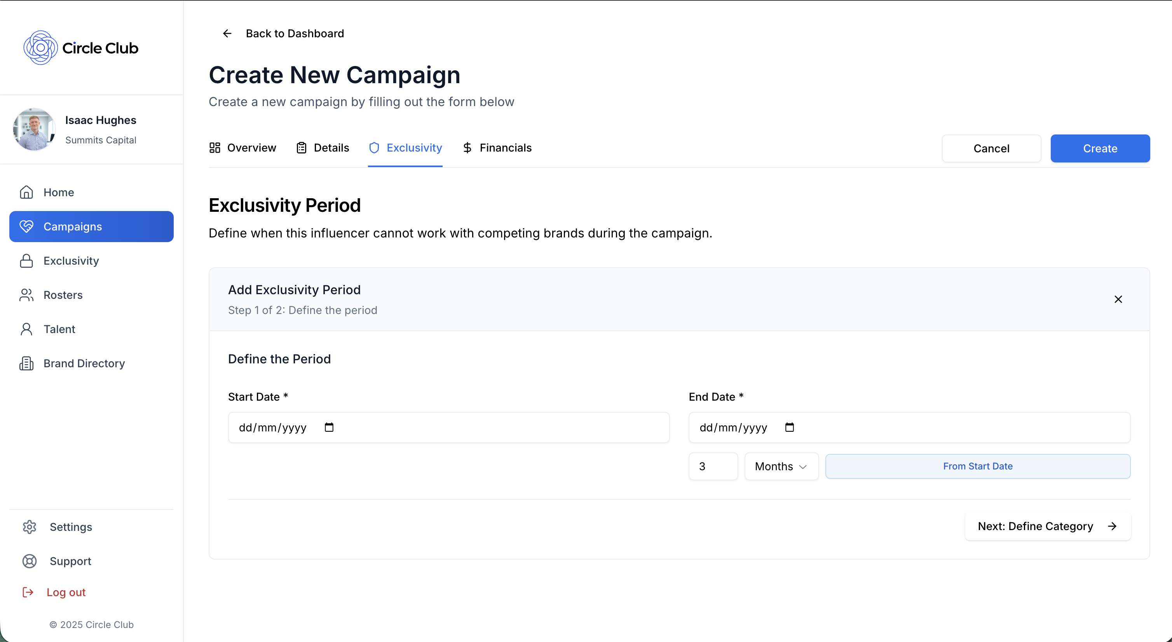The image size is (1172, 642).
Task: Switch to the Financials tab
Action: coord(497,147)
